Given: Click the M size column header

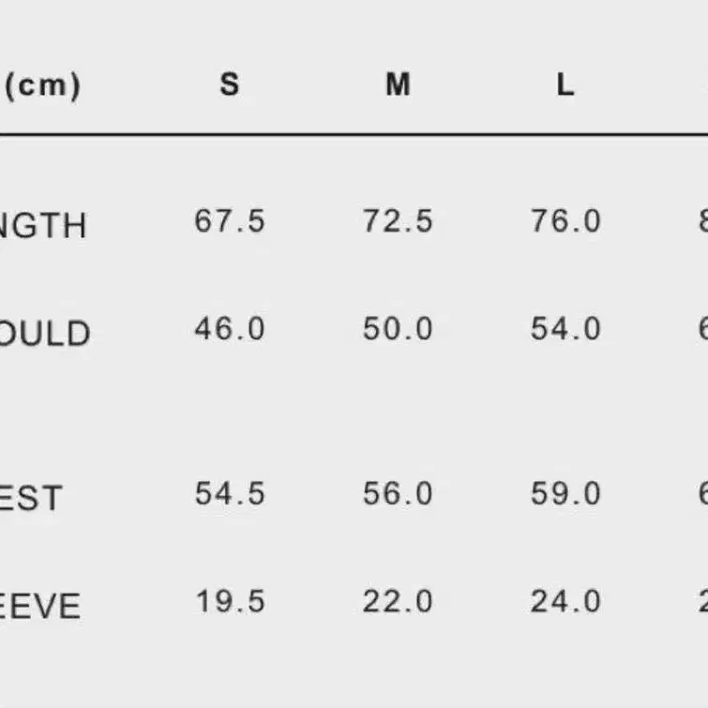Looking at the screenshot, I should (398, 84).
